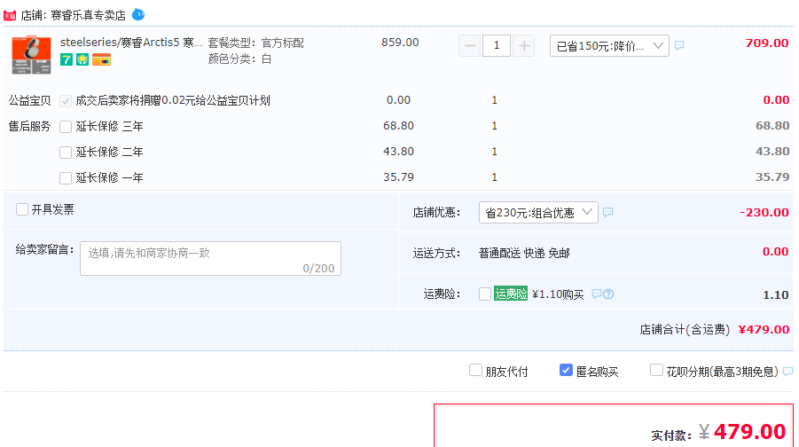
Task: Click the 给卖家留言 message text field
Action: tap(210, 258)
